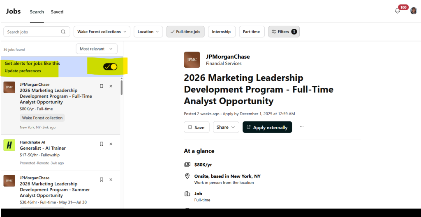Select the Search tab
Image resolution: width=421 pixels, height=217 pixels.
coord(37,12)
